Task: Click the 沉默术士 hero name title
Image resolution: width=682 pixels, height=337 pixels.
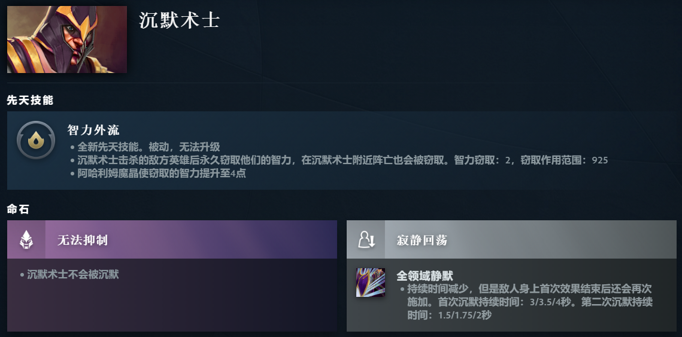Action: (179, 20)
